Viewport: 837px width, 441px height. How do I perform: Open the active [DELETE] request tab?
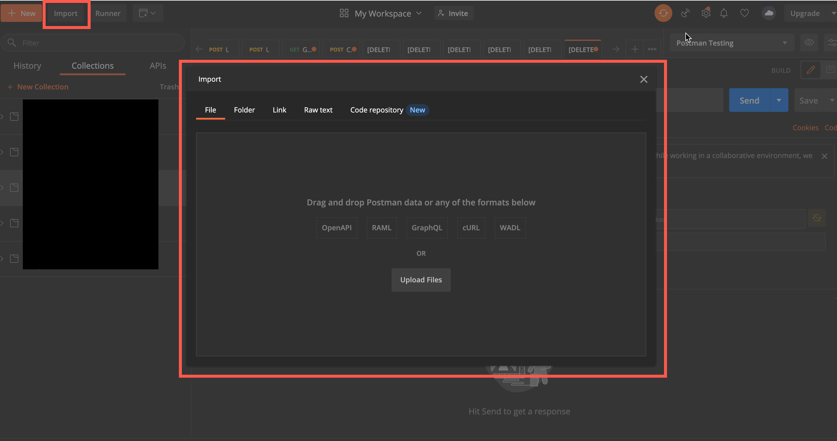point(583,49)
